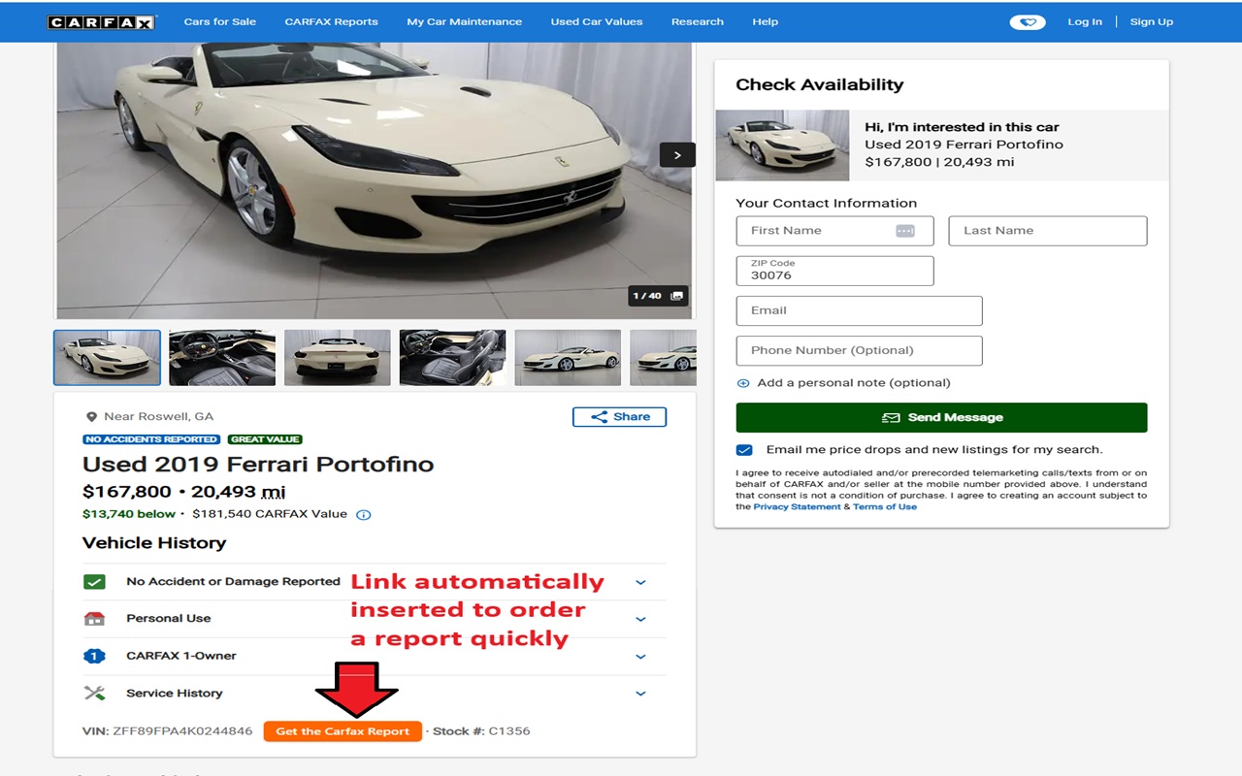Click the First Name field
1242x776 pixels.
tap(834, 231)
